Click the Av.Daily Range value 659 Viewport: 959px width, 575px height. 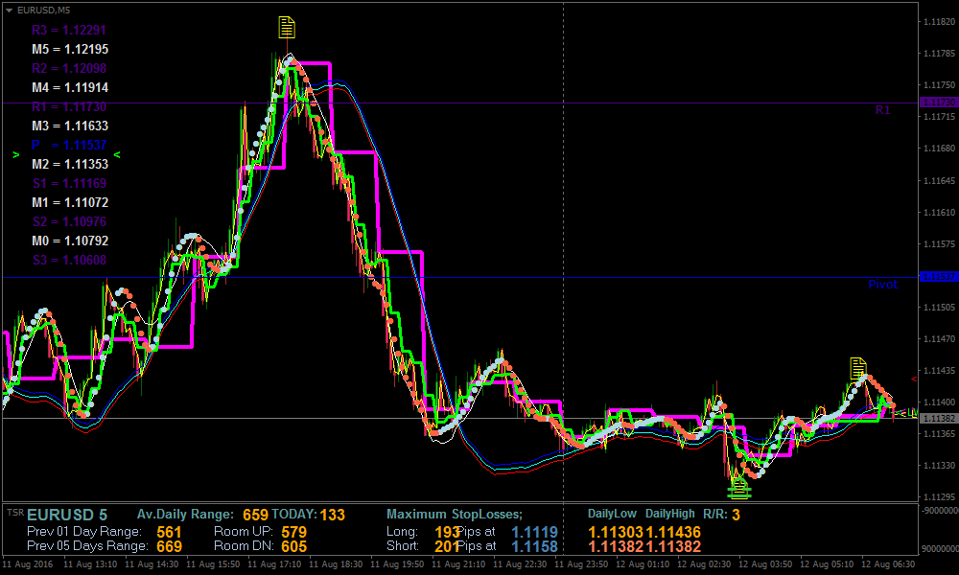point(255,515)
